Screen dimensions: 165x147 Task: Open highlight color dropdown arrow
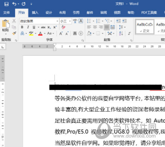tap(36, 33)
